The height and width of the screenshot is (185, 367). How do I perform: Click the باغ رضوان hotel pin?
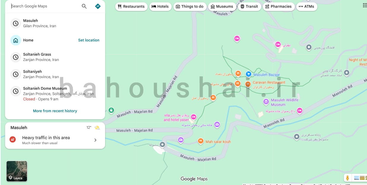[x=300, y=111]
